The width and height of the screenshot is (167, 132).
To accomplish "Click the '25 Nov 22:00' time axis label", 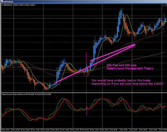I will coord(15,130).
